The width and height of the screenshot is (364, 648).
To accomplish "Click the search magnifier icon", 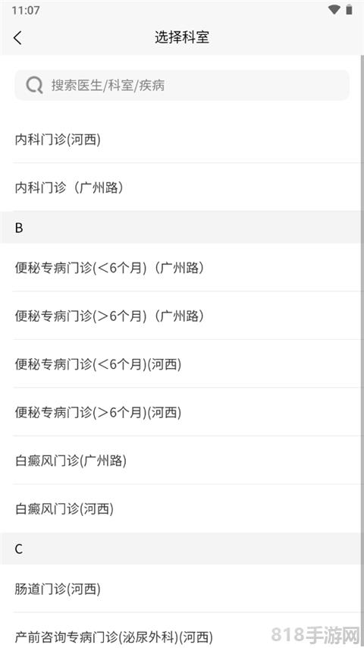I will pyautogui.click(x=34, y=86).
